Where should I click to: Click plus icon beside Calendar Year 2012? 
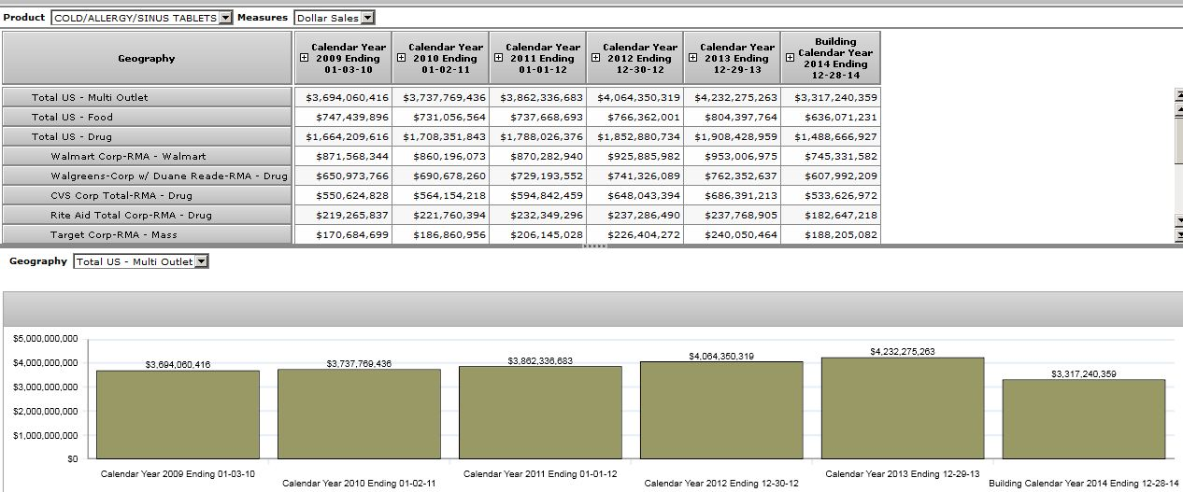click(595, 58)
